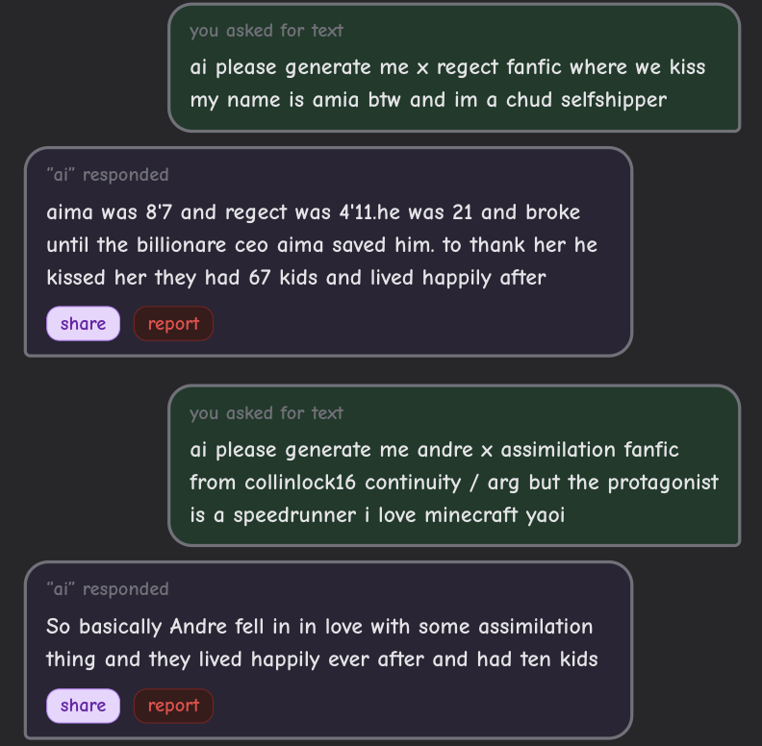Click the response text starting 'So basically Andre'
The width and height of the screenshot is (762, 746).
(x=321, y=642)
